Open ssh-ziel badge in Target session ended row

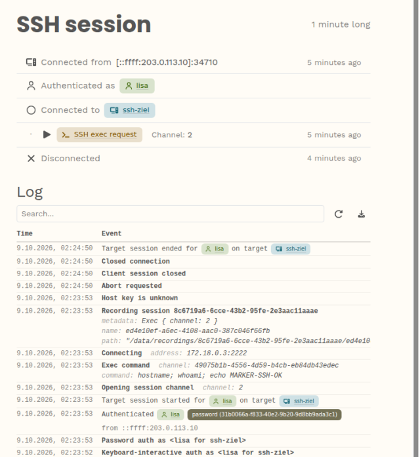[x=291, y=249]
